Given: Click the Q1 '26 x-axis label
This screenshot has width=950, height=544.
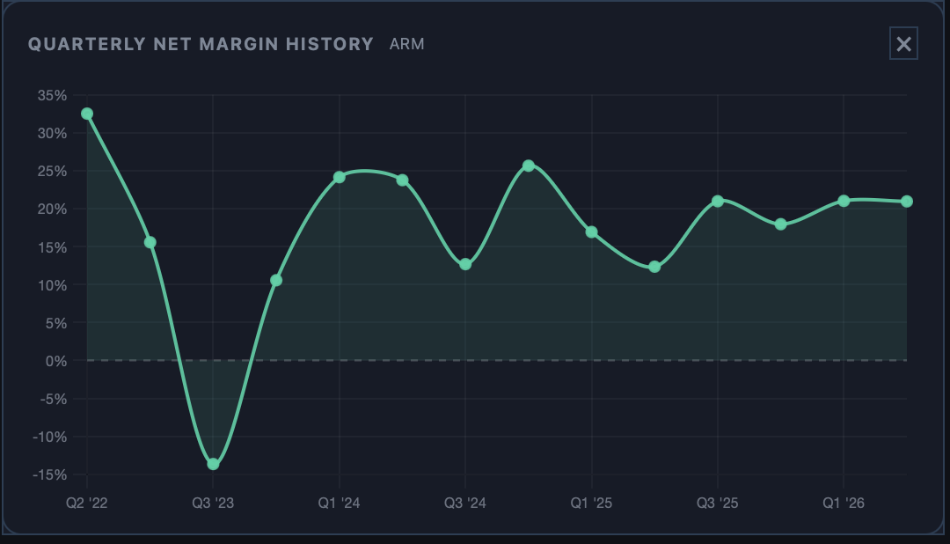Looking at the screenshot, I should click(x=844, y=503).
